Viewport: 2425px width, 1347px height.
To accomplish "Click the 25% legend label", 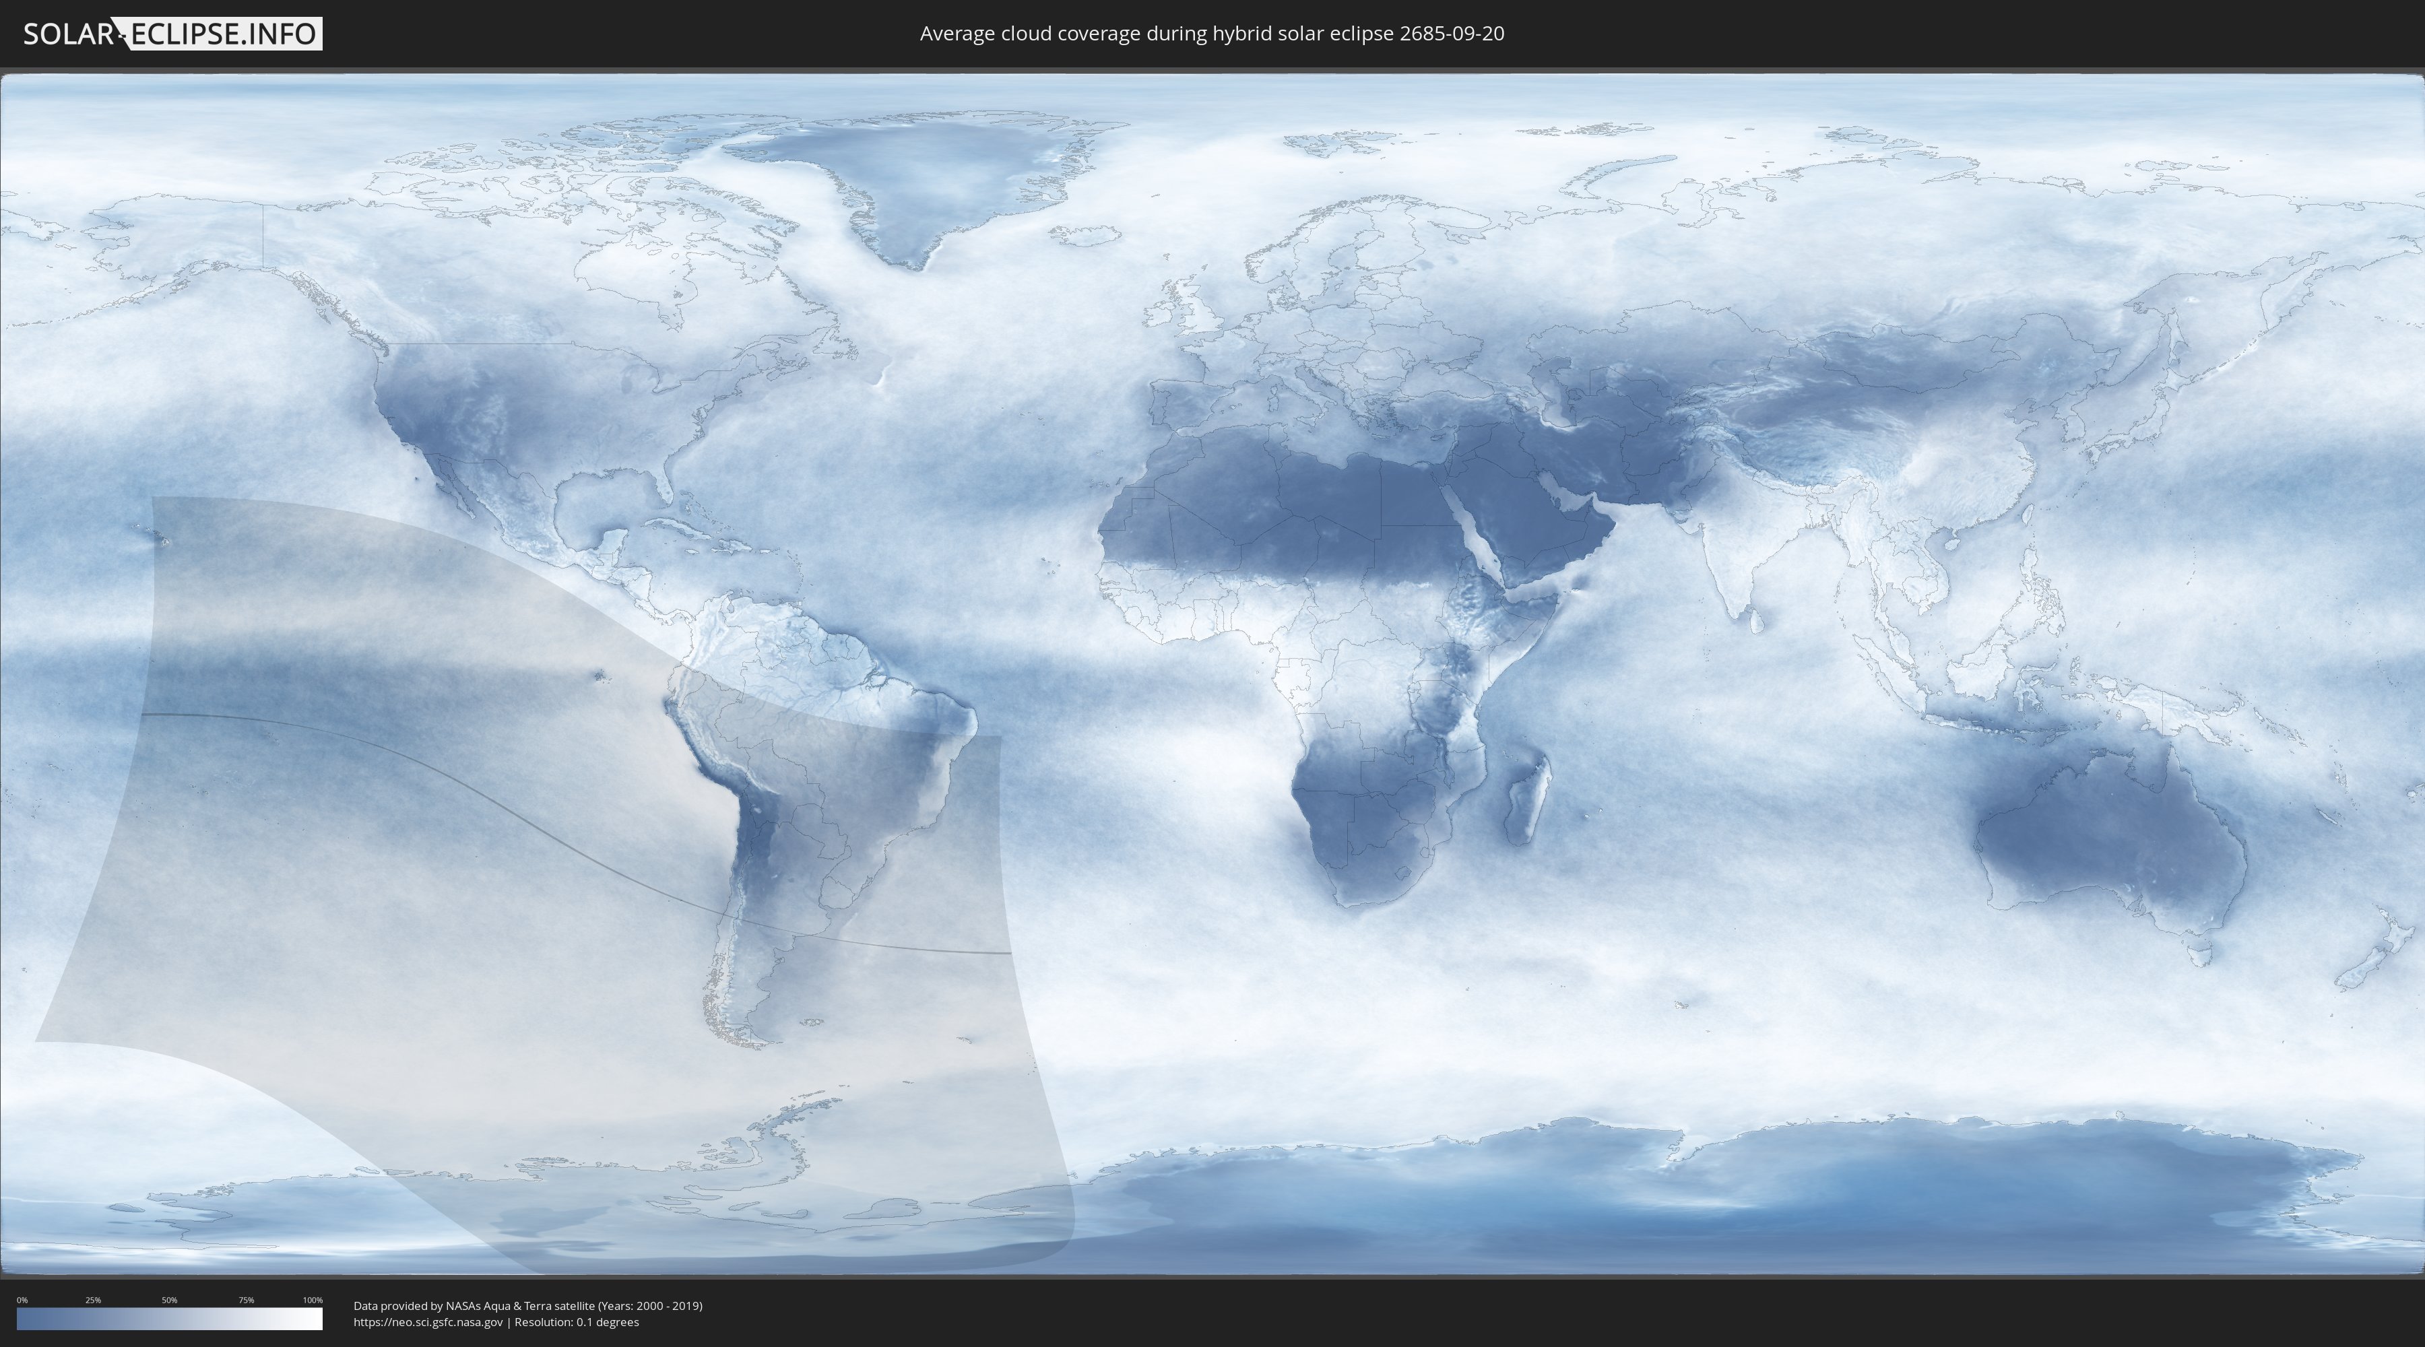I will click(x=93, y=1300).
